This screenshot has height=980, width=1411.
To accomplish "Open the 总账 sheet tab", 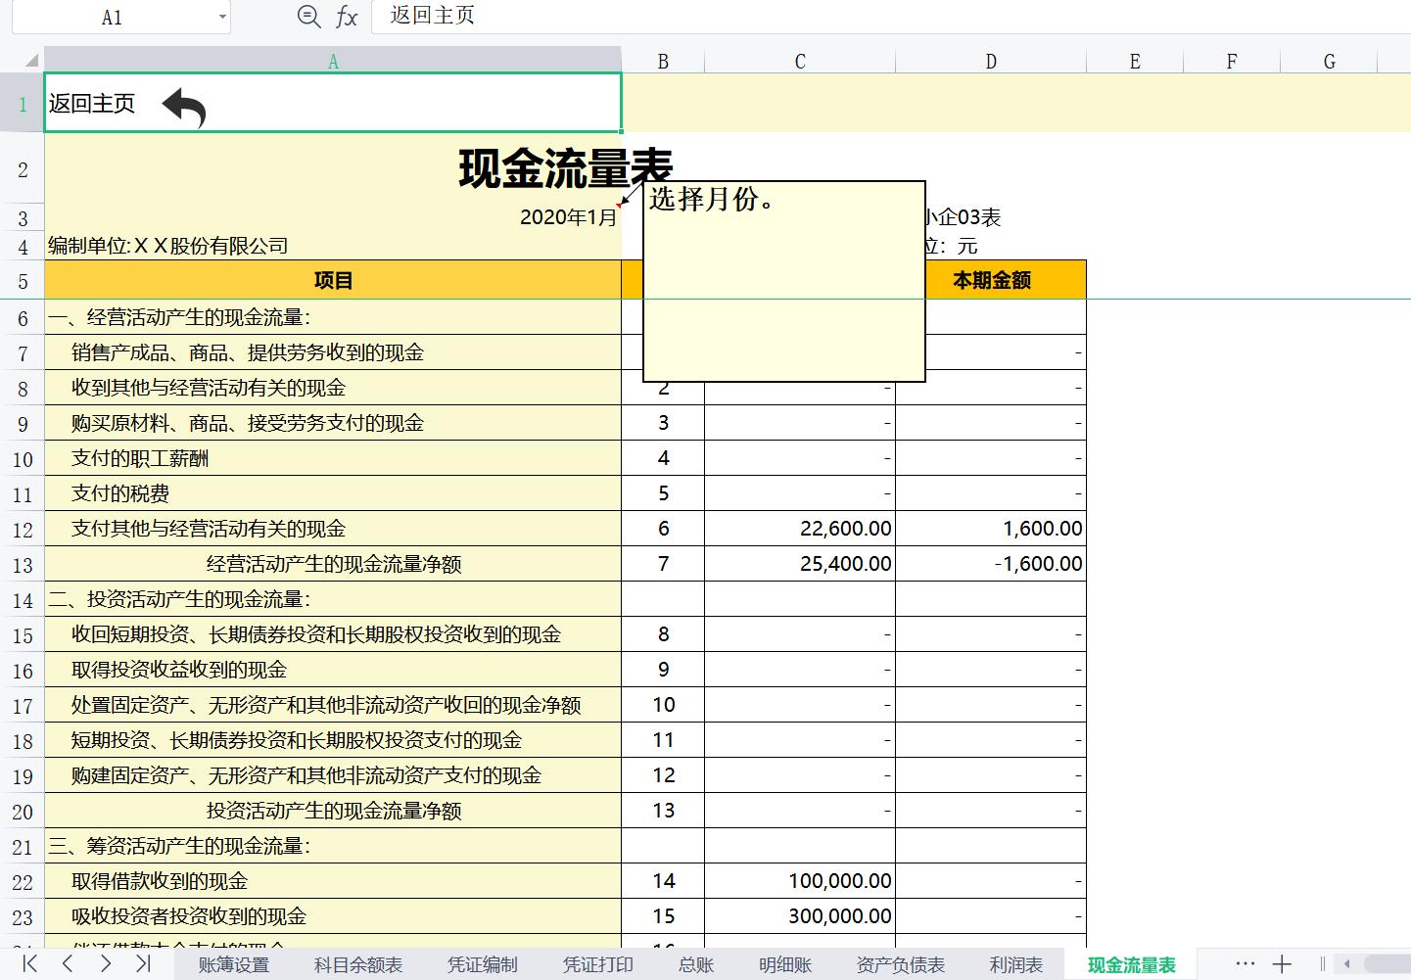I will pyautogui.click(x=695, y=964).
